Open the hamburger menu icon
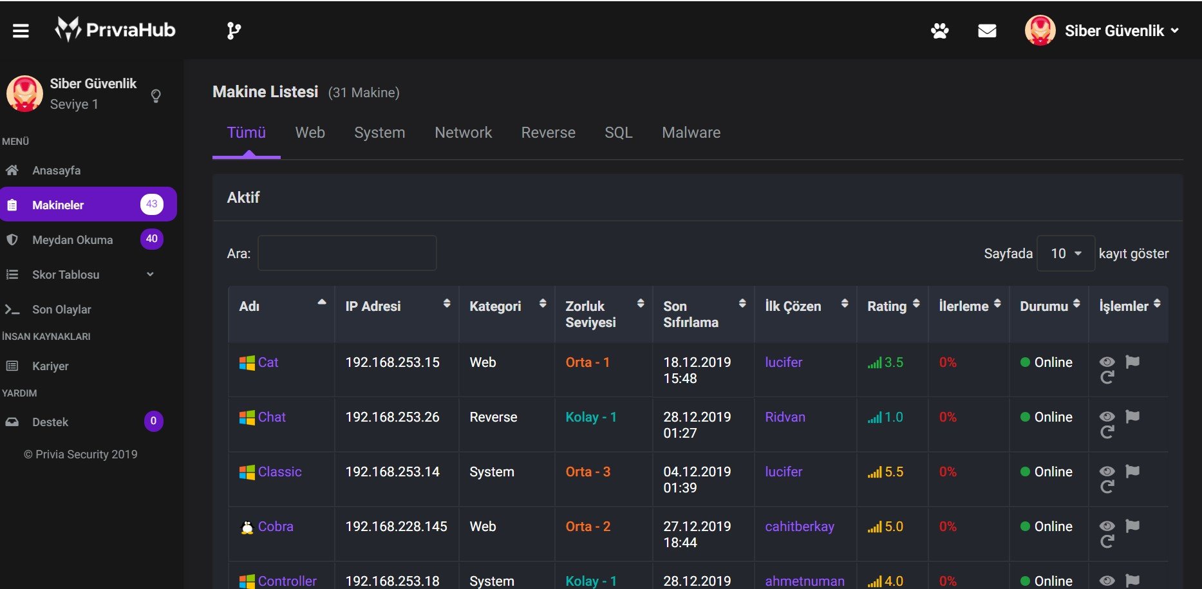Viewport: 1202px width, 589px height. (x=21, y=30)
